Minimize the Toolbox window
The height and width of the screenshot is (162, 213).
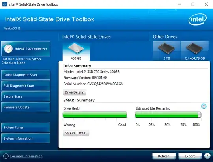click(179, 4)
